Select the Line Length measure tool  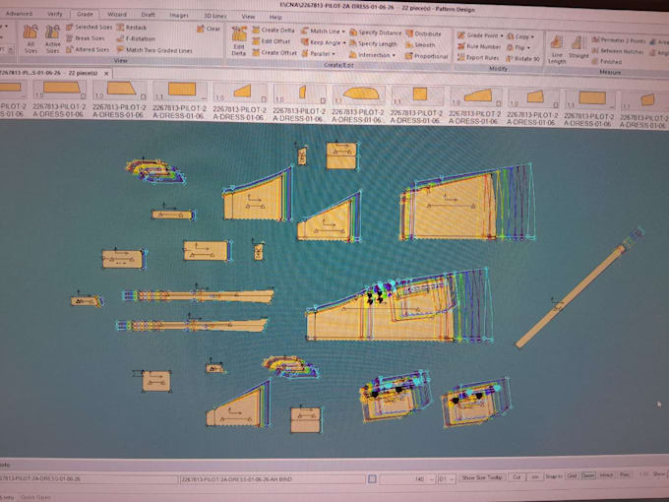pyautogui.click(x=557, y=50)
